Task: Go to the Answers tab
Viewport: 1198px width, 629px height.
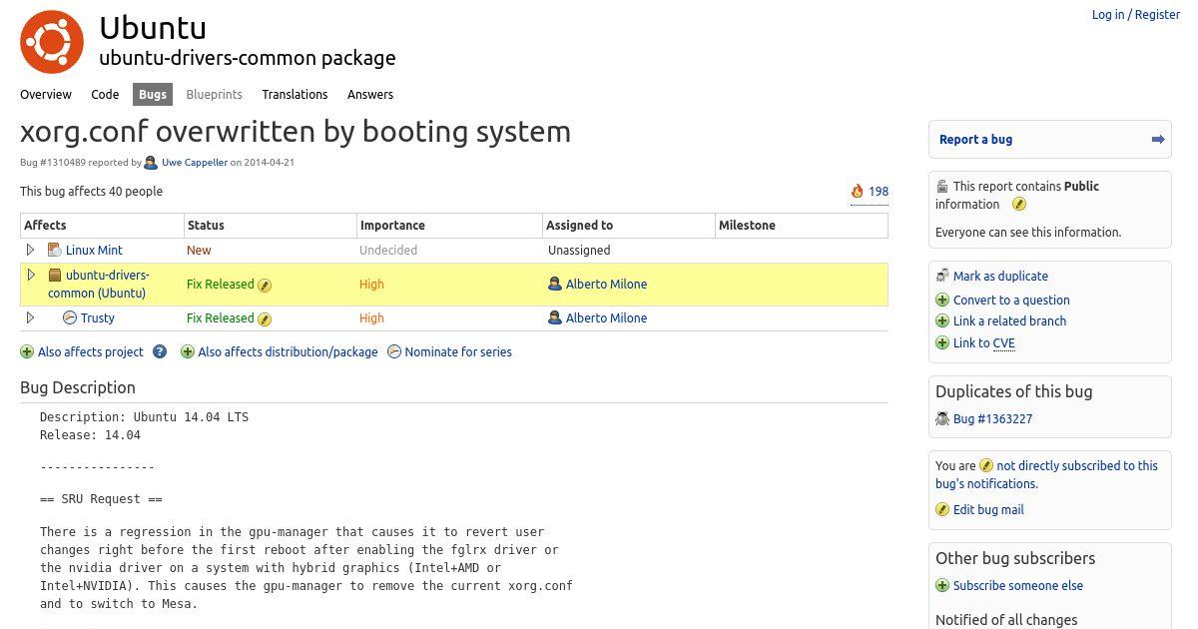Action: (370, 95)
